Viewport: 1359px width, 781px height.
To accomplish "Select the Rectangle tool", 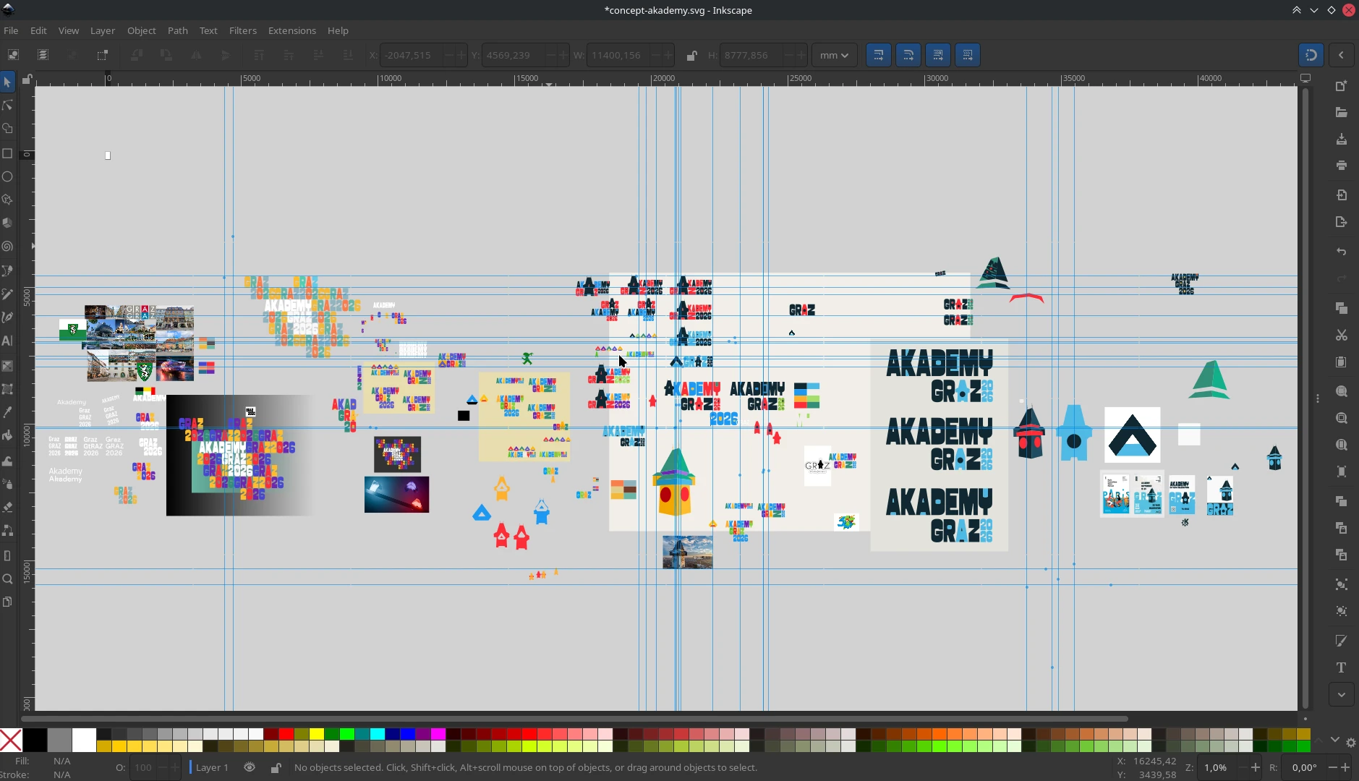I will click(x=7, y=153).
